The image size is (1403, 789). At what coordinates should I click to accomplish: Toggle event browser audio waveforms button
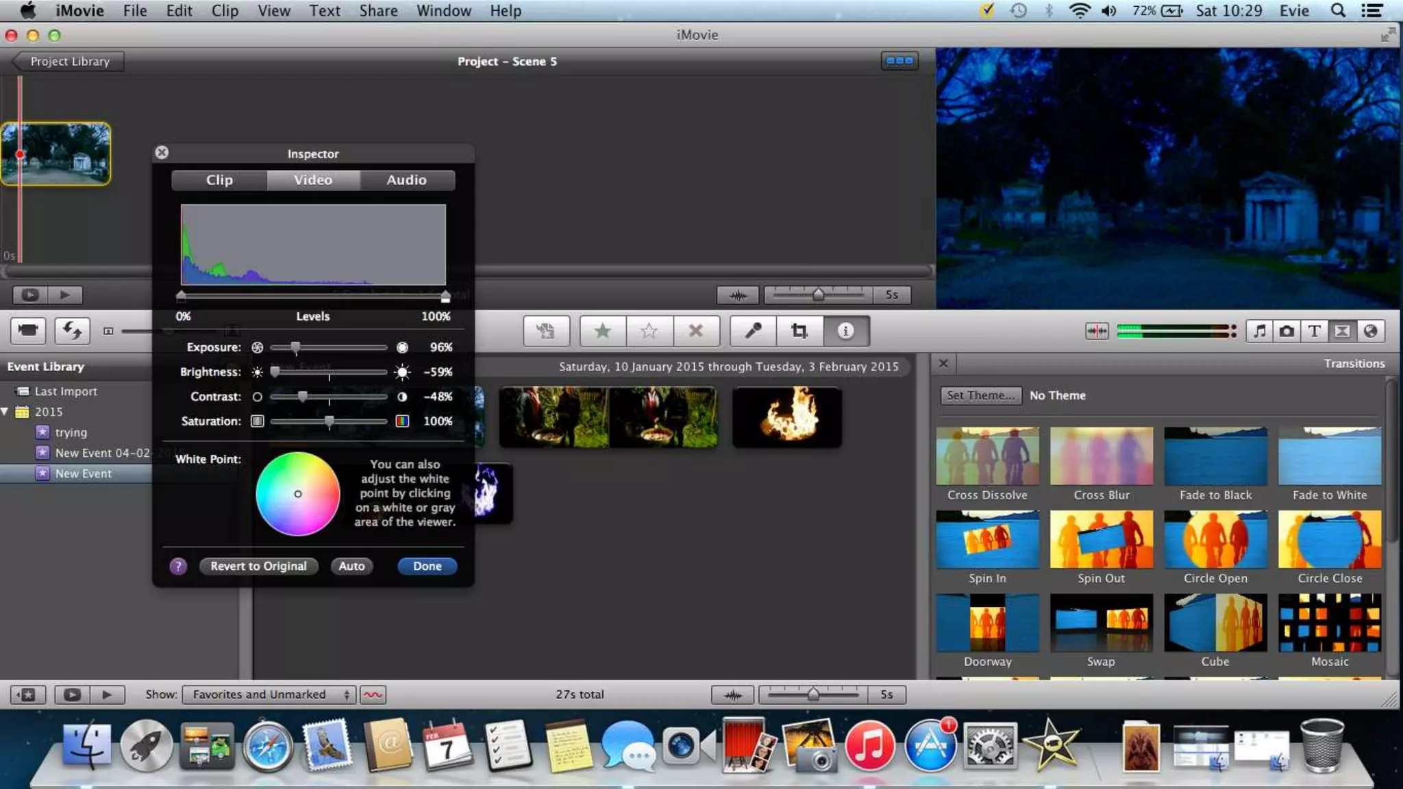(x=733, y=694)
